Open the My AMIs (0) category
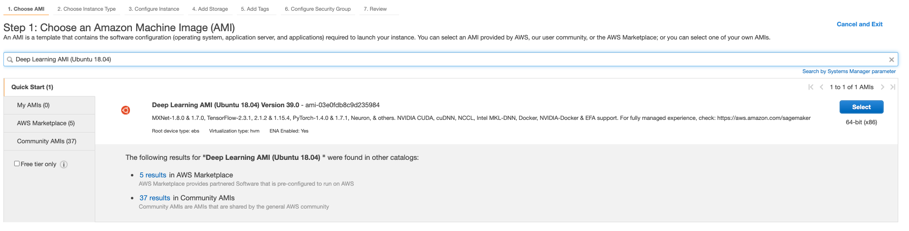Screen dimensions: 909x231 tap(33, 105)
